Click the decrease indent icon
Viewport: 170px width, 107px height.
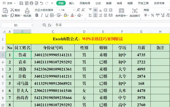pos(105,10)
